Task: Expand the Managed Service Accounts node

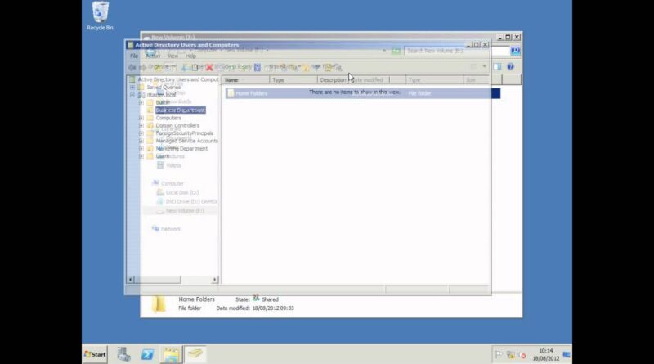Action: (x=141, y=141)
